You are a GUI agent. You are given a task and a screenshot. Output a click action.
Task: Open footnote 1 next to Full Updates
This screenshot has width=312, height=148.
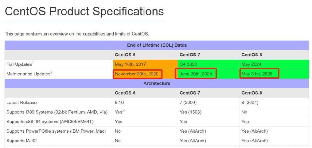(x=33, y=63)
